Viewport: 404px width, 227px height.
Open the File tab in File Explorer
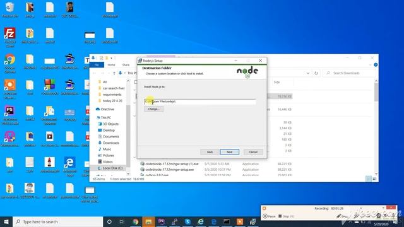97,65
